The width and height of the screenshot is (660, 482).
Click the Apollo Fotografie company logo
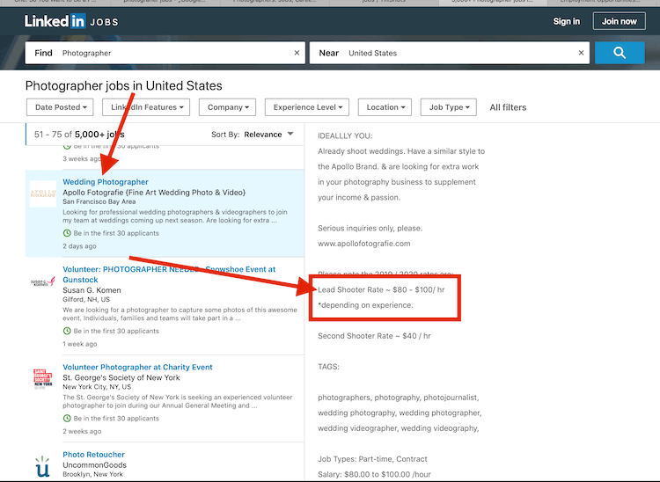click(x=42, y=194)
